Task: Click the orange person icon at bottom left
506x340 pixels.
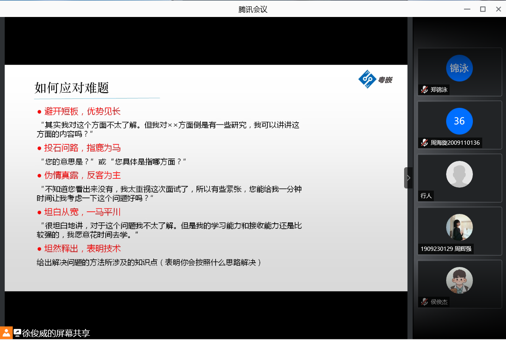Action: tap(6, 333)
